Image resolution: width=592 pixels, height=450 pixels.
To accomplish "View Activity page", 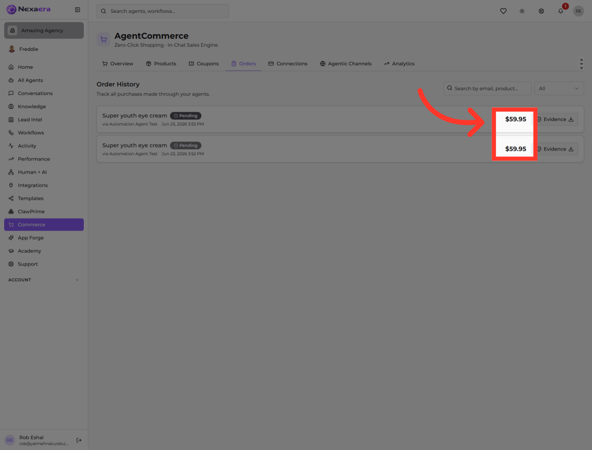I will click(44, 146).
